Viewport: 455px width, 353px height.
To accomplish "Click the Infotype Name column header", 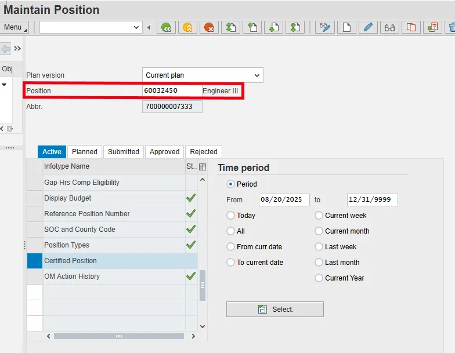I will [x=114, y=166].
